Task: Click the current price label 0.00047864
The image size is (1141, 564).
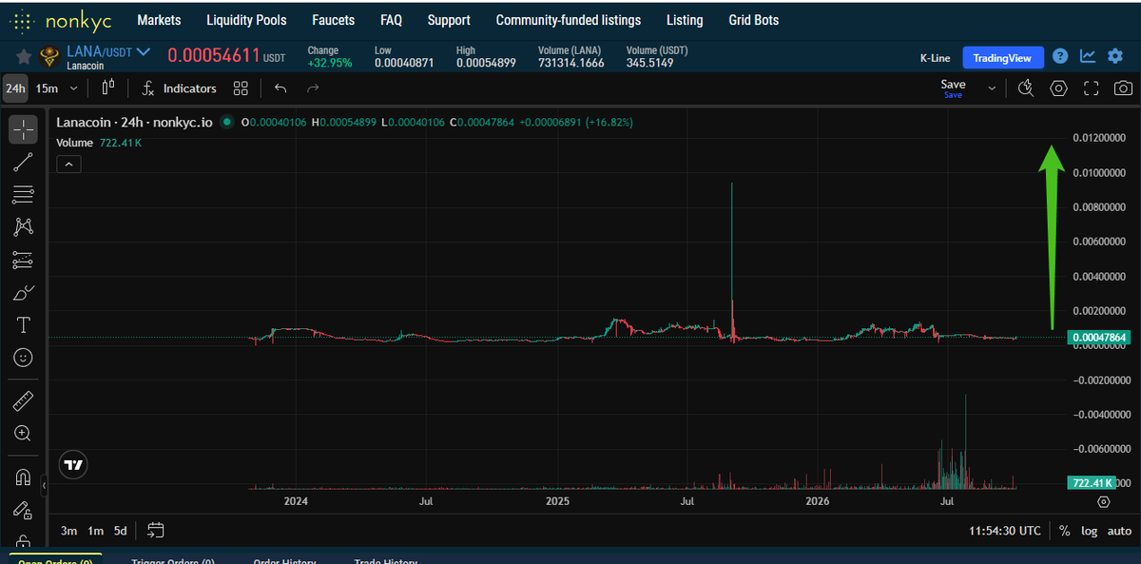Action: coord(1099,338)
